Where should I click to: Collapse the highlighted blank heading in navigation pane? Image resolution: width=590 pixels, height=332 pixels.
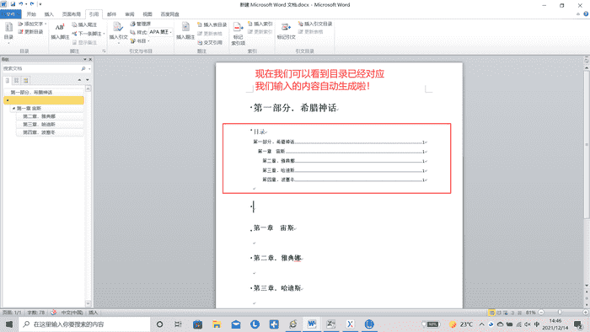coord(8,100)
